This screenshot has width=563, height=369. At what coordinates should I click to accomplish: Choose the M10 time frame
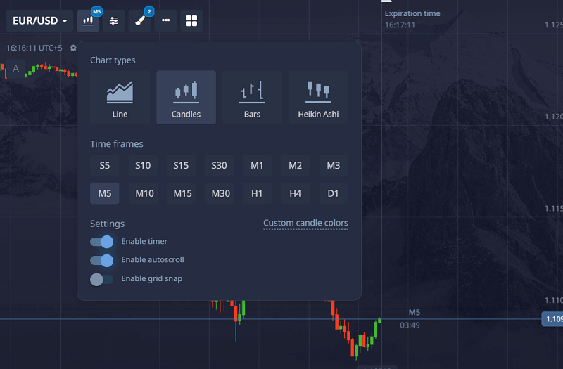[143, 193]
